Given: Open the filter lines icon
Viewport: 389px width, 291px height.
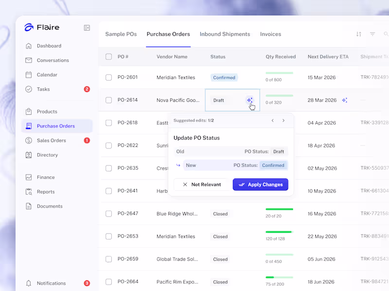Looking at the screenshot, I should coord(372,34).
